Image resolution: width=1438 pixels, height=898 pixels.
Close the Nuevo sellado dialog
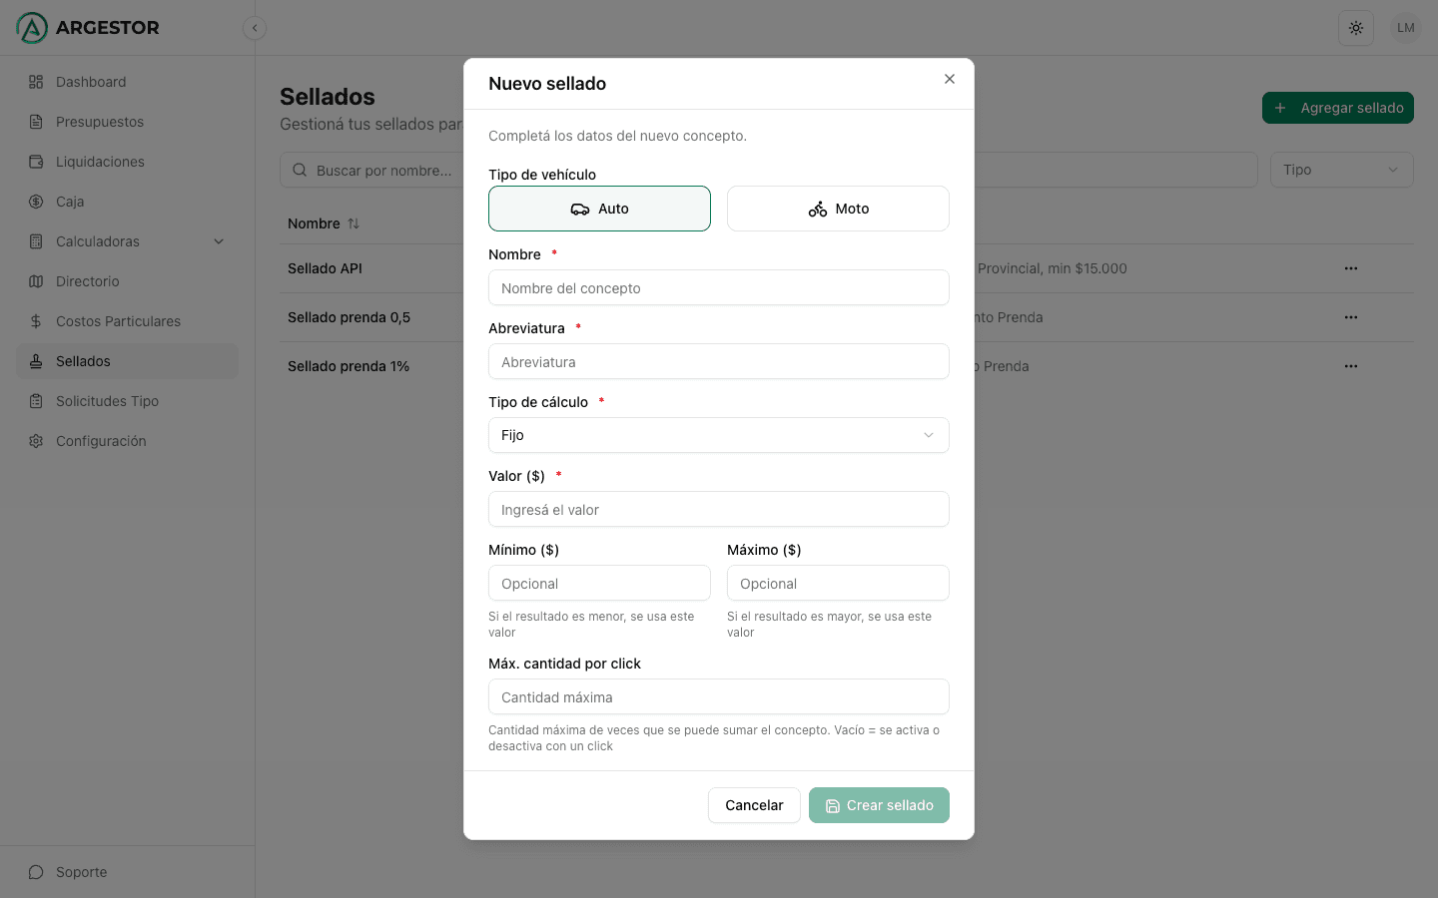point(950,79)
